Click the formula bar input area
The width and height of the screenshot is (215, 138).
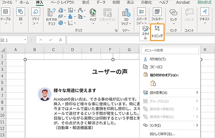[x=140, y=40]
